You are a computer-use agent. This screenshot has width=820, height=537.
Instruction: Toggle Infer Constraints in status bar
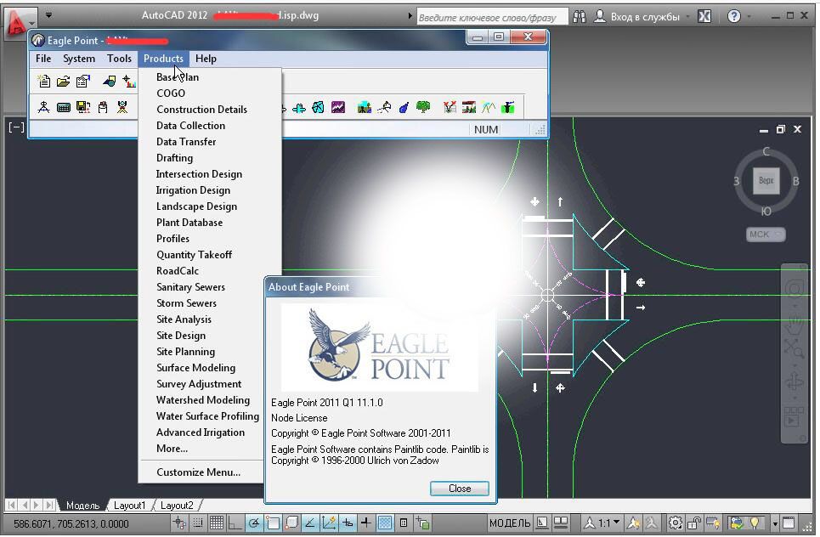[179, 523]
